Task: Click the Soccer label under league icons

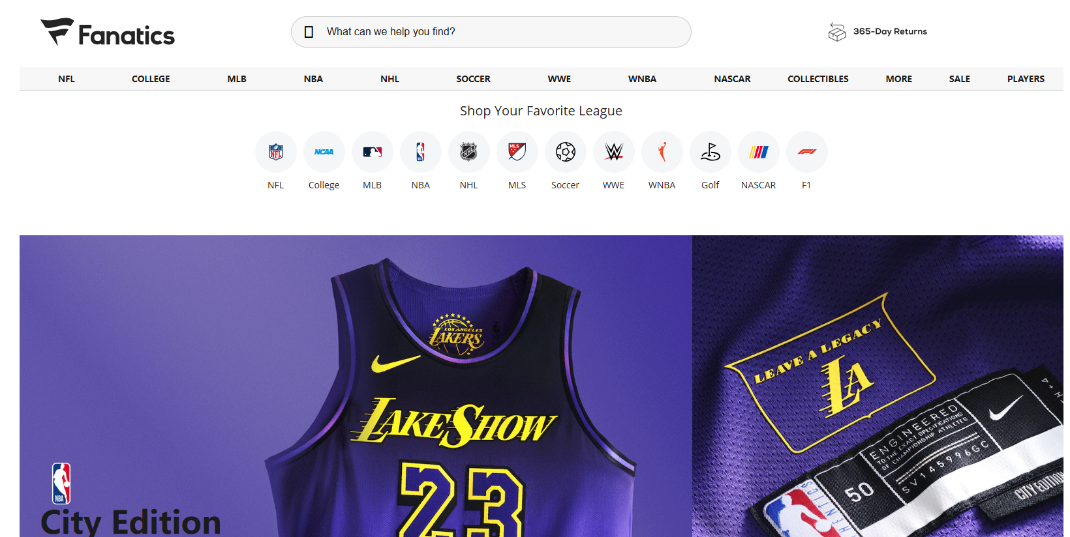Action: [566, 185]
